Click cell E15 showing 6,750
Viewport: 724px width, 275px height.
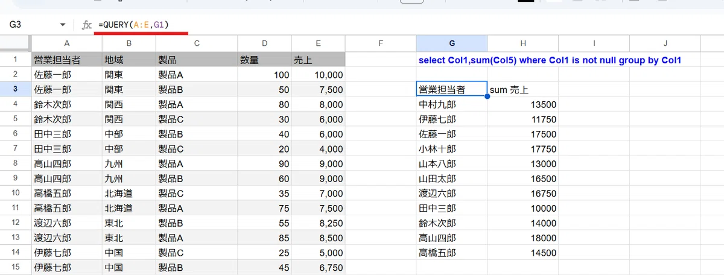pyautogui.click(x=318, y=267)
